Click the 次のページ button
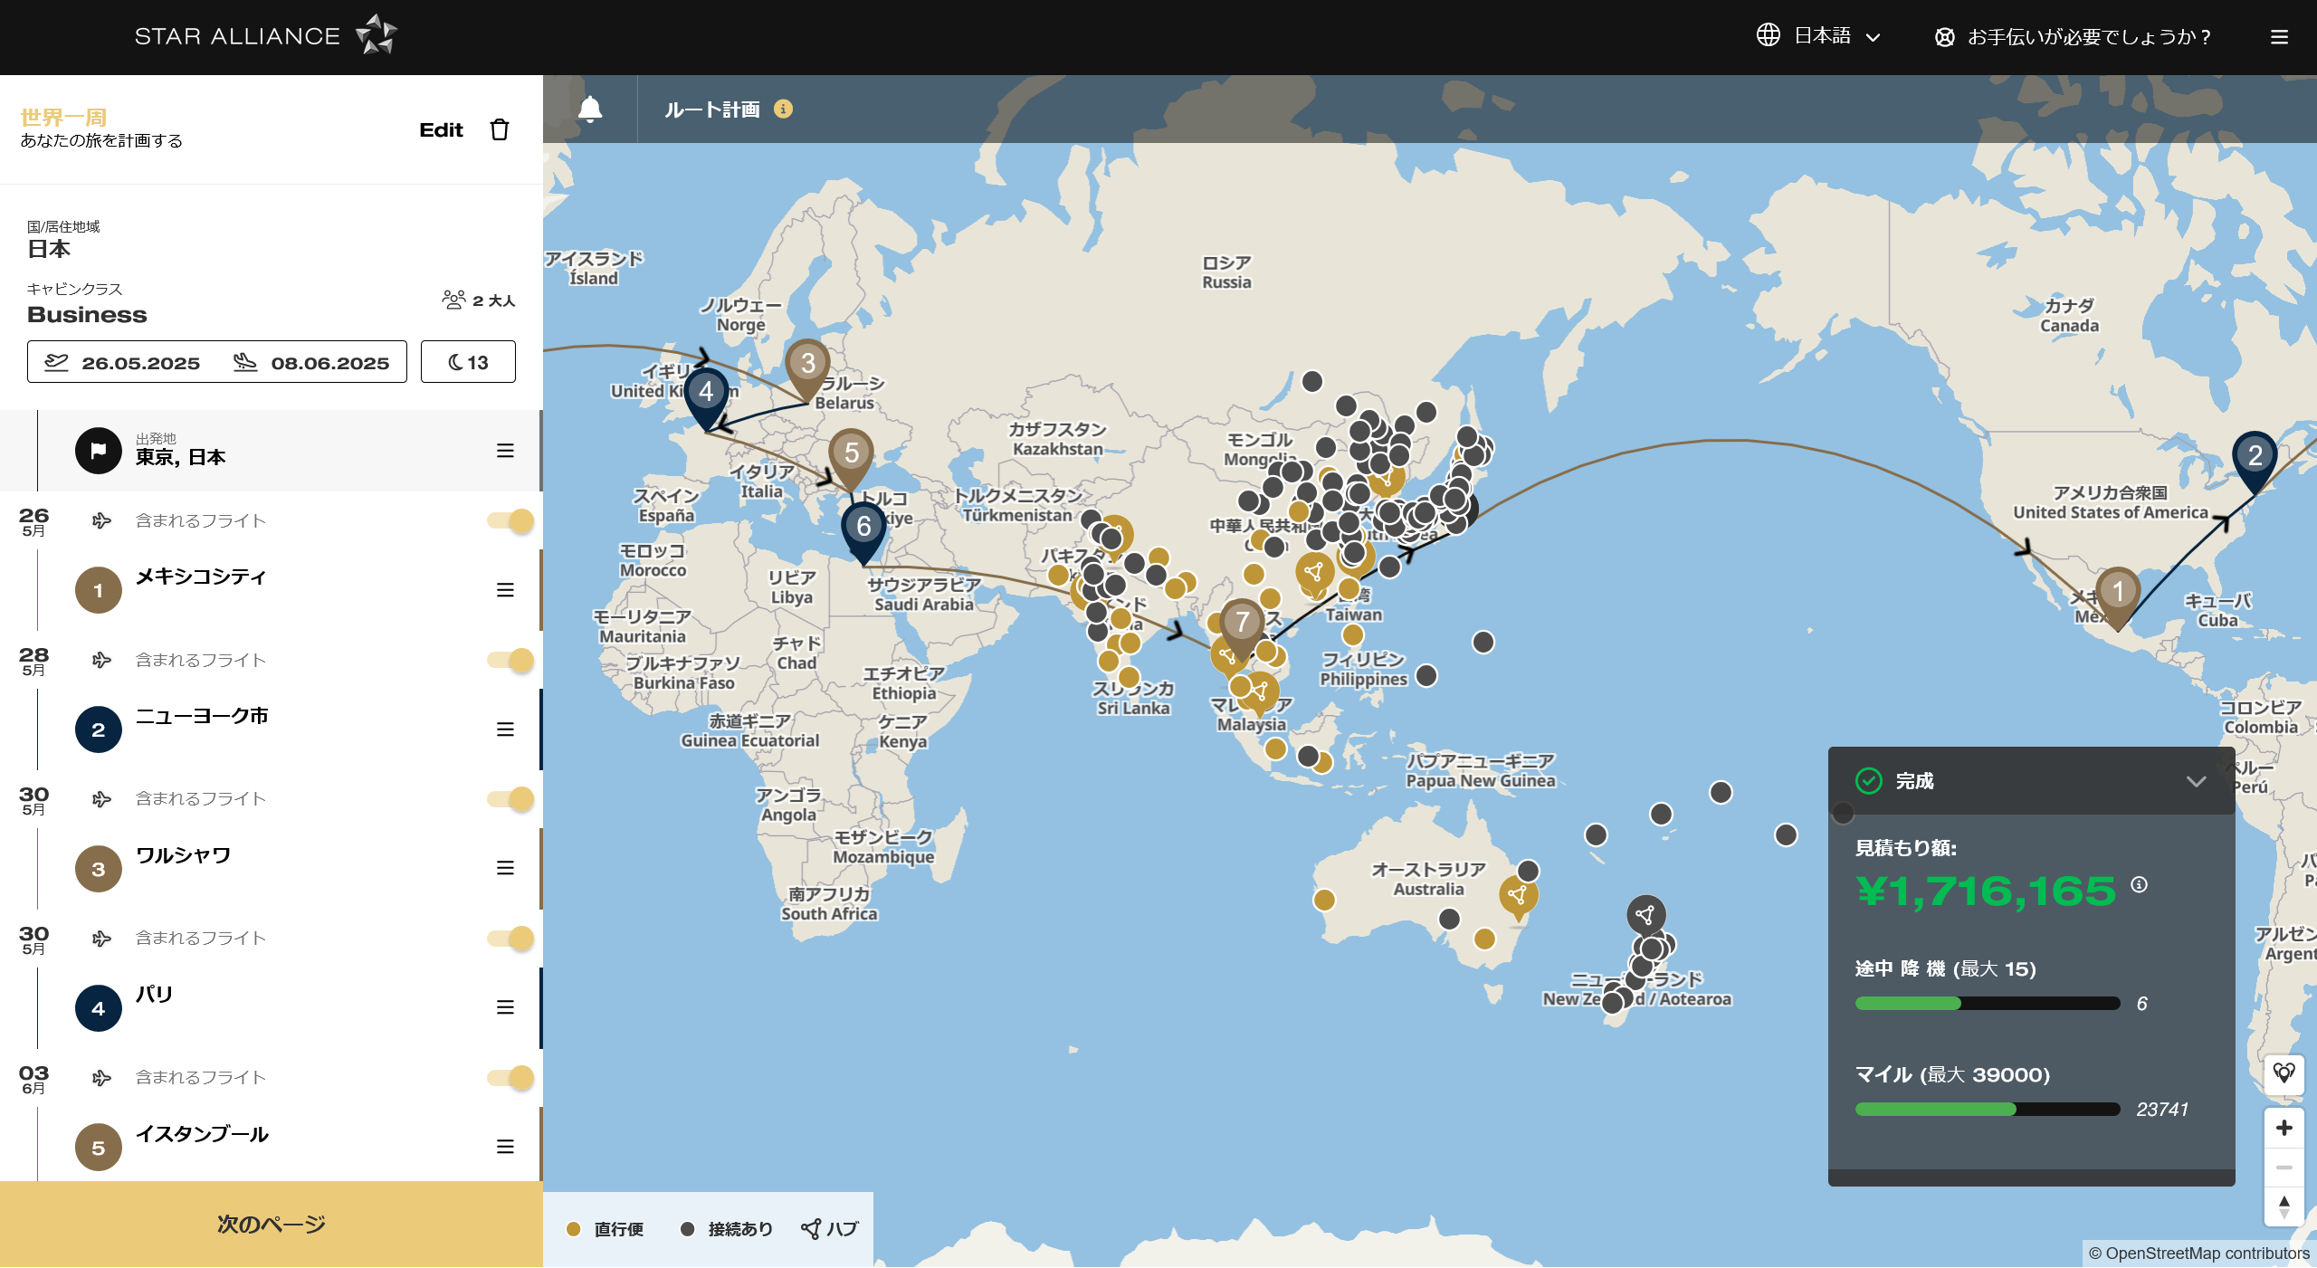The width and height of the screenshot is (2317, 1268). pos(272,1225)
